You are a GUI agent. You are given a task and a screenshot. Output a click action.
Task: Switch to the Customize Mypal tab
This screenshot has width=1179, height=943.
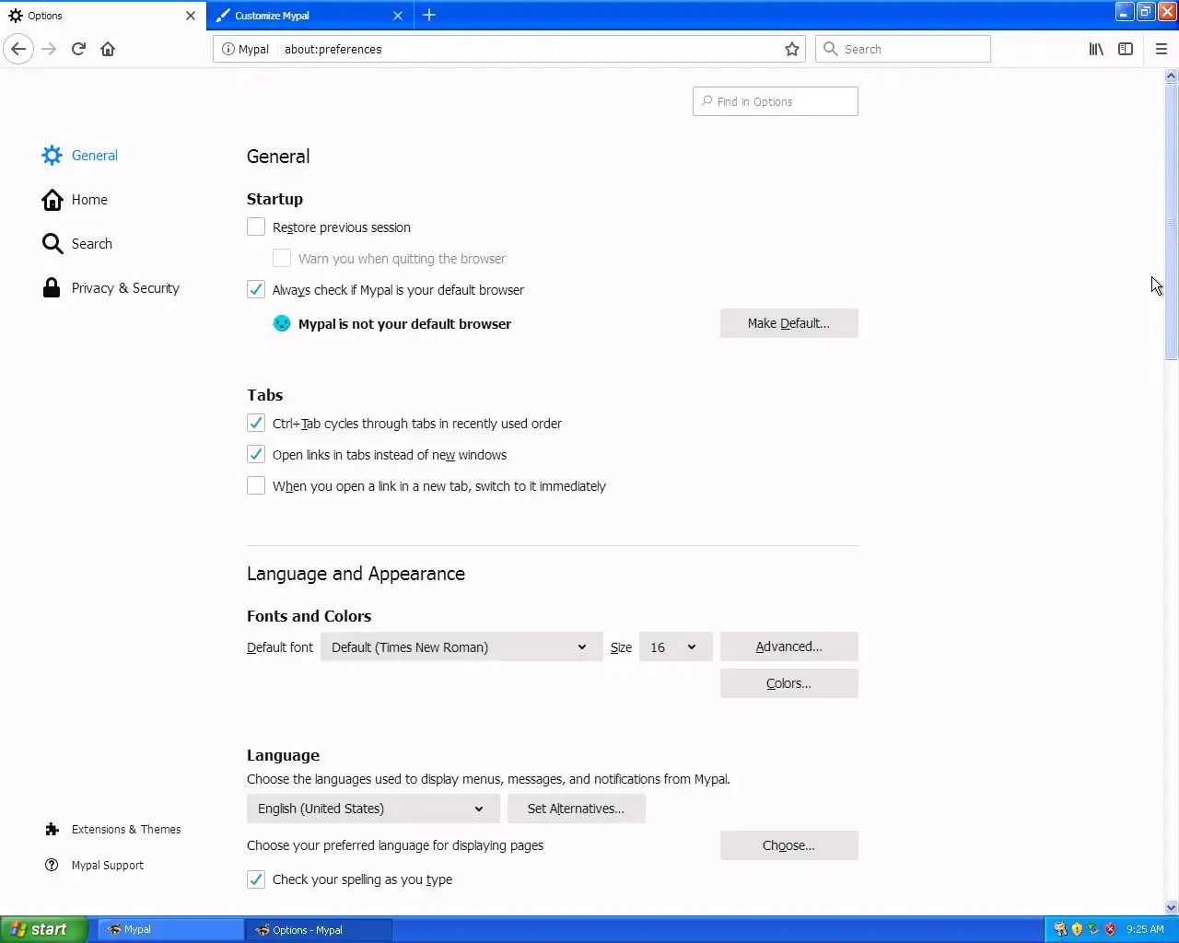click(310, 16)
